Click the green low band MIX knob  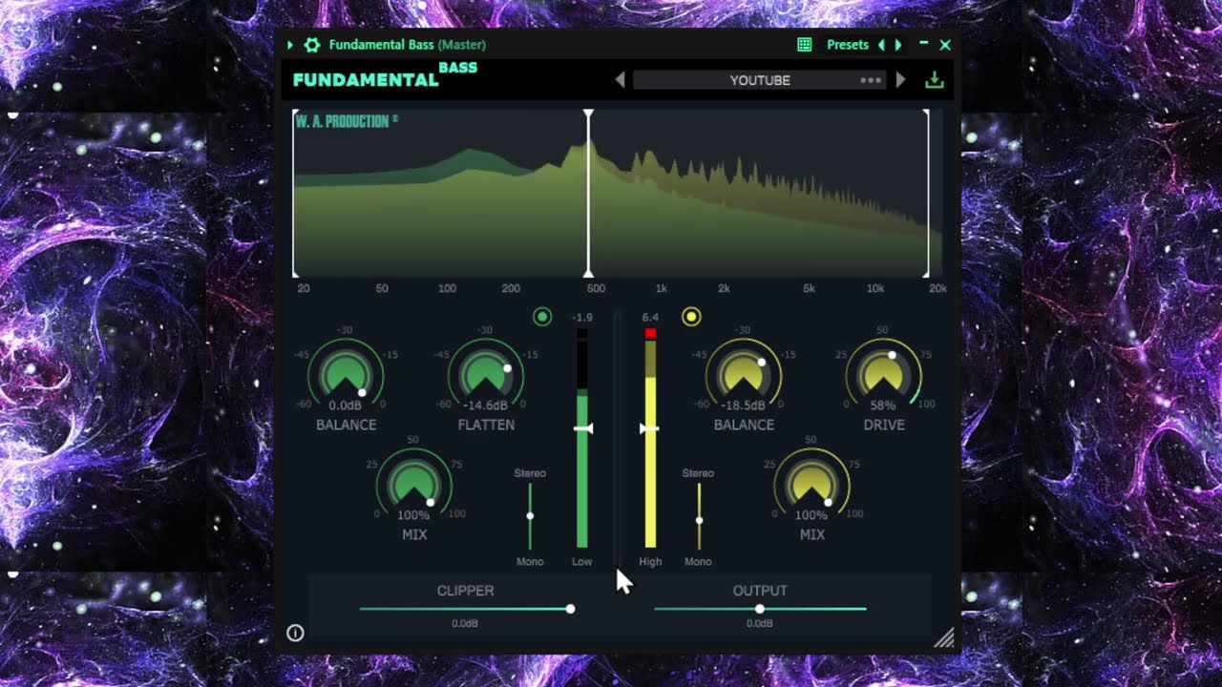tap(414, 485)
